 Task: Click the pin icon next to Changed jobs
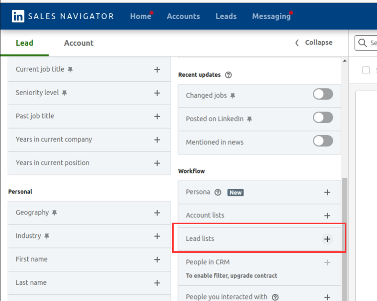233,96
